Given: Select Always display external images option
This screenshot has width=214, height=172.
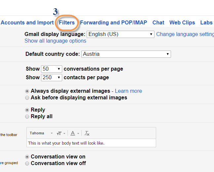Looking at the screenshot, I should (x=27, y=91).
